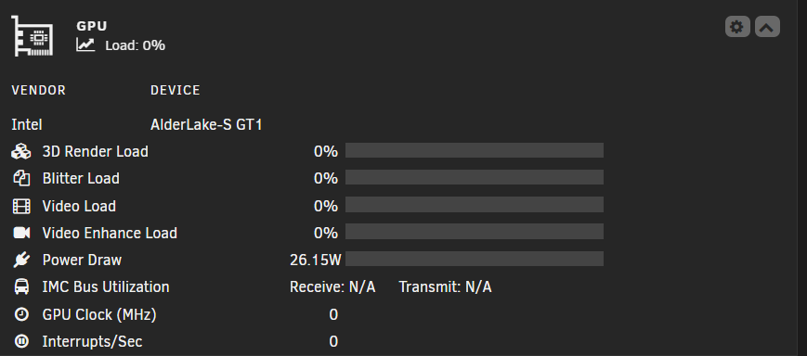Collapse the GPU panel with chevron
The height and width of the screenshot is (356, 807).
click(767, 27)
